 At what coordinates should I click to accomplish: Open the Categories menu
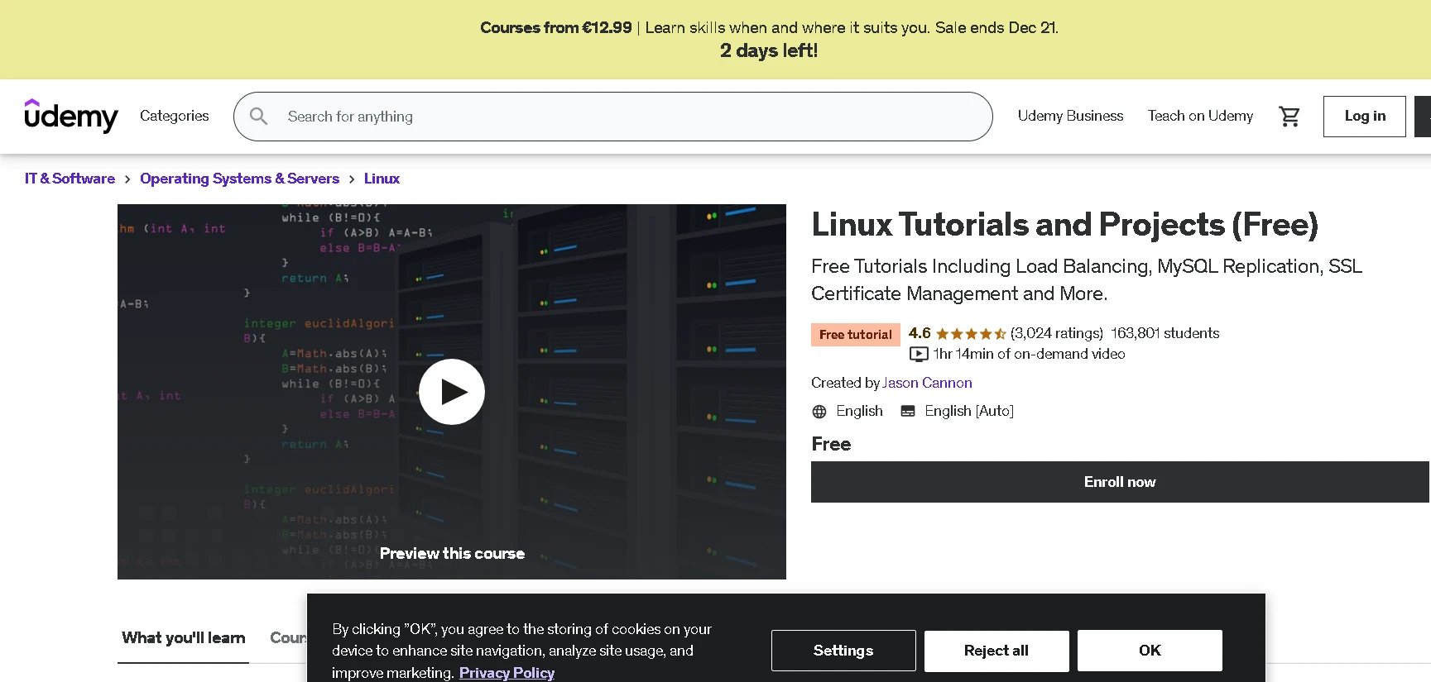tap(174, 116)
